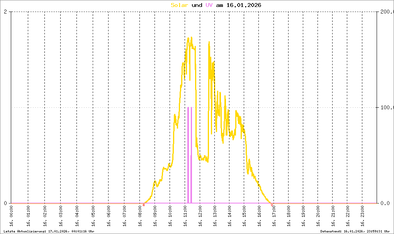394x234 pixels.
Task: Click the time label '16. 19:00'
Action: (303, 216)
